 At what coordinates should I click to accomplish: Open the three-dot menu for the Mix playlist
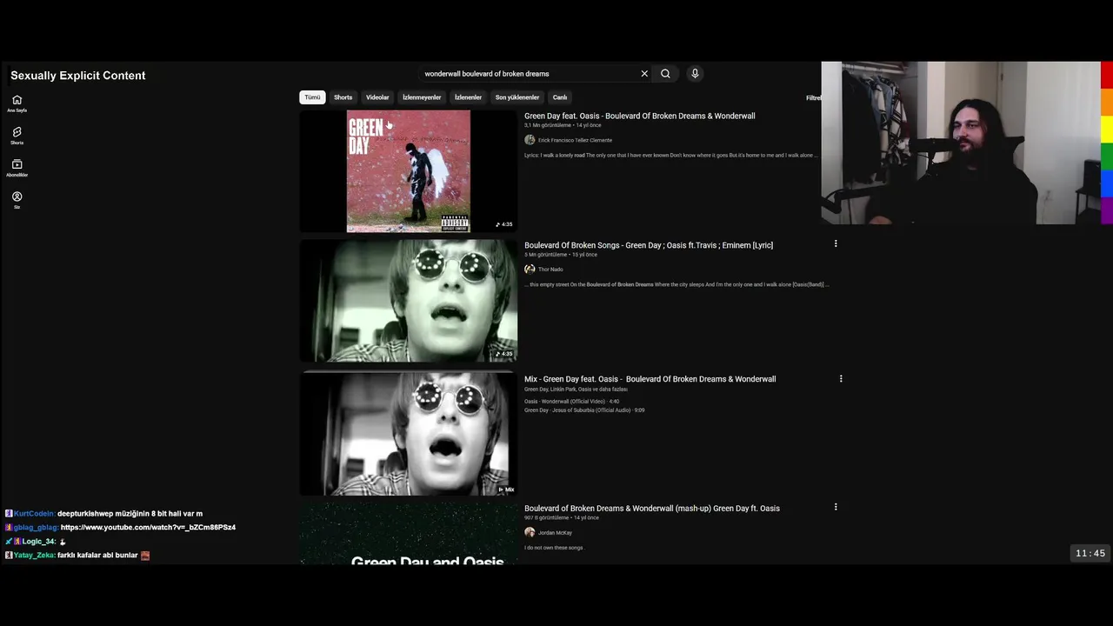click(841, 378)
